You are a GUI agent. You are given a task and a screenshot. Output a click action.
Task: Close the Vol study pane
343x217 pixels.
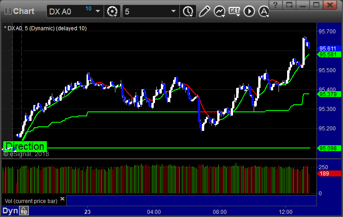62,199
